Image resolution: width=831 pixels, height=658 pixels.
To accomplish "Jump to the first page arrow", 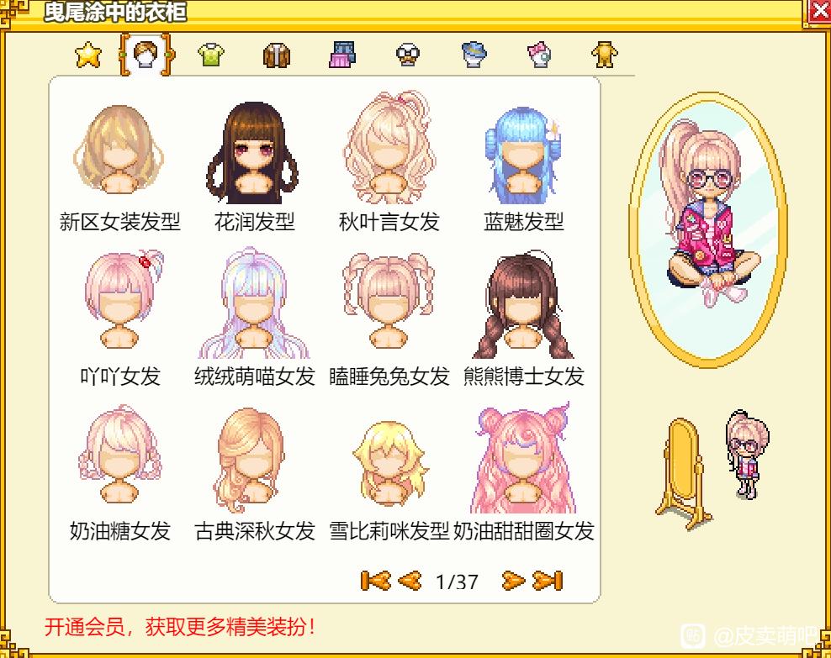I will 375,581.
